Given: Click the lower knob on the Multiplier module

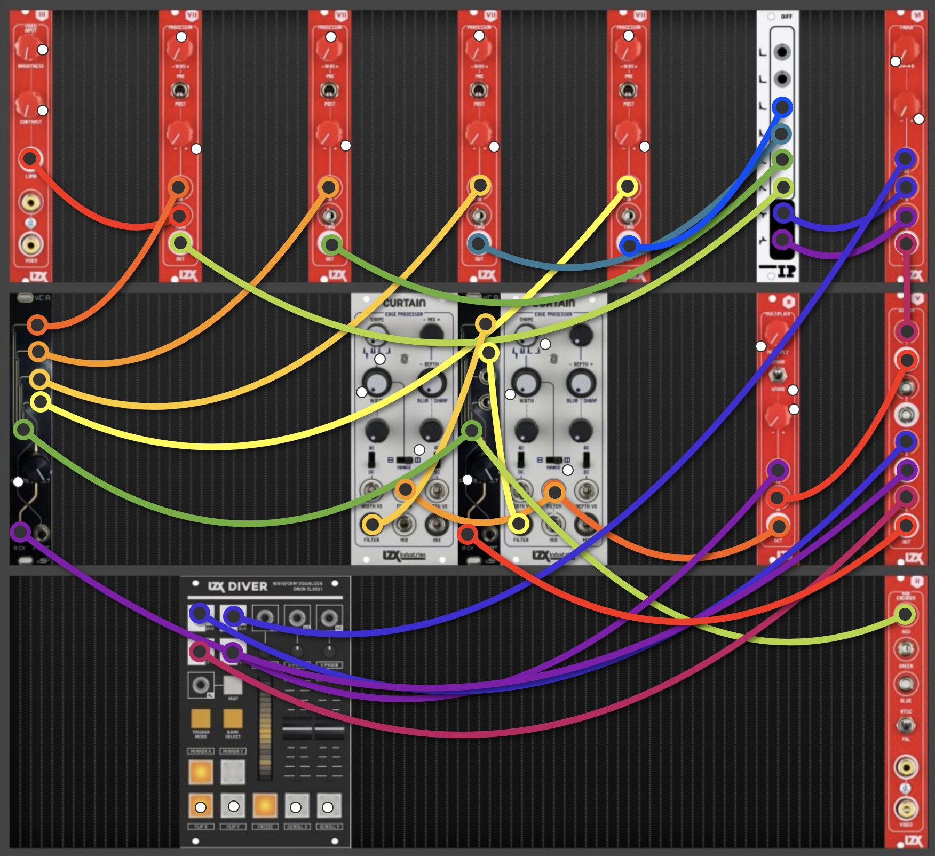Looking at the screenshot, I should coord(778,416).
